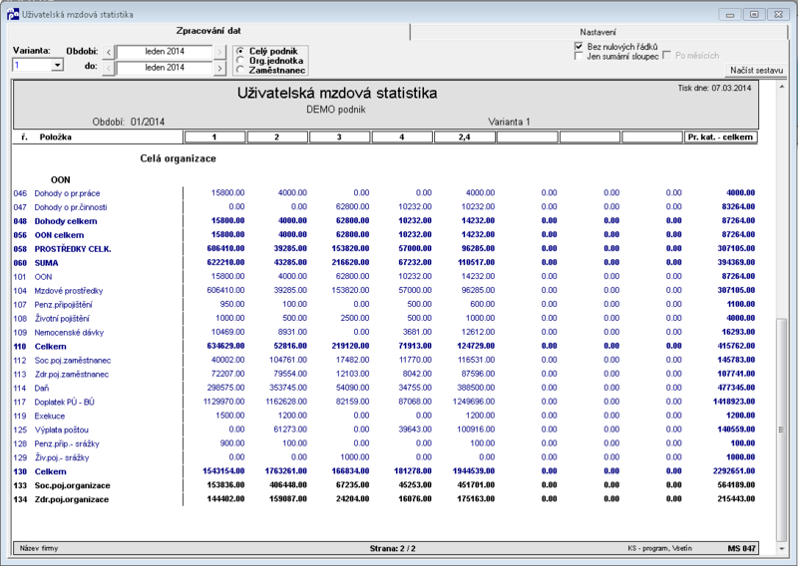The height and width of the screenshot is (566, 798).
Task: Select row 'Soc.poj.zaměstnanec'
Action: click(x=384, y=360)
